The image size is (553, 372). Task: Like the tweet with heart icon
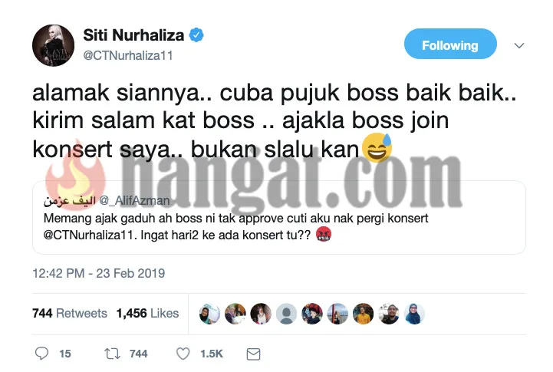pos(183,354)
